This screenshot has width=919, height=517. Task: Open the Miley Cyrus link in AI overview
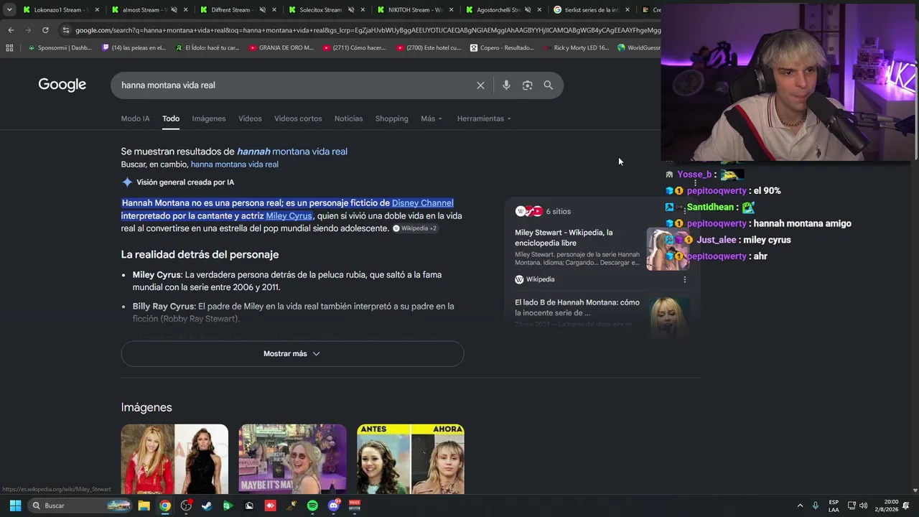[289, 216]
